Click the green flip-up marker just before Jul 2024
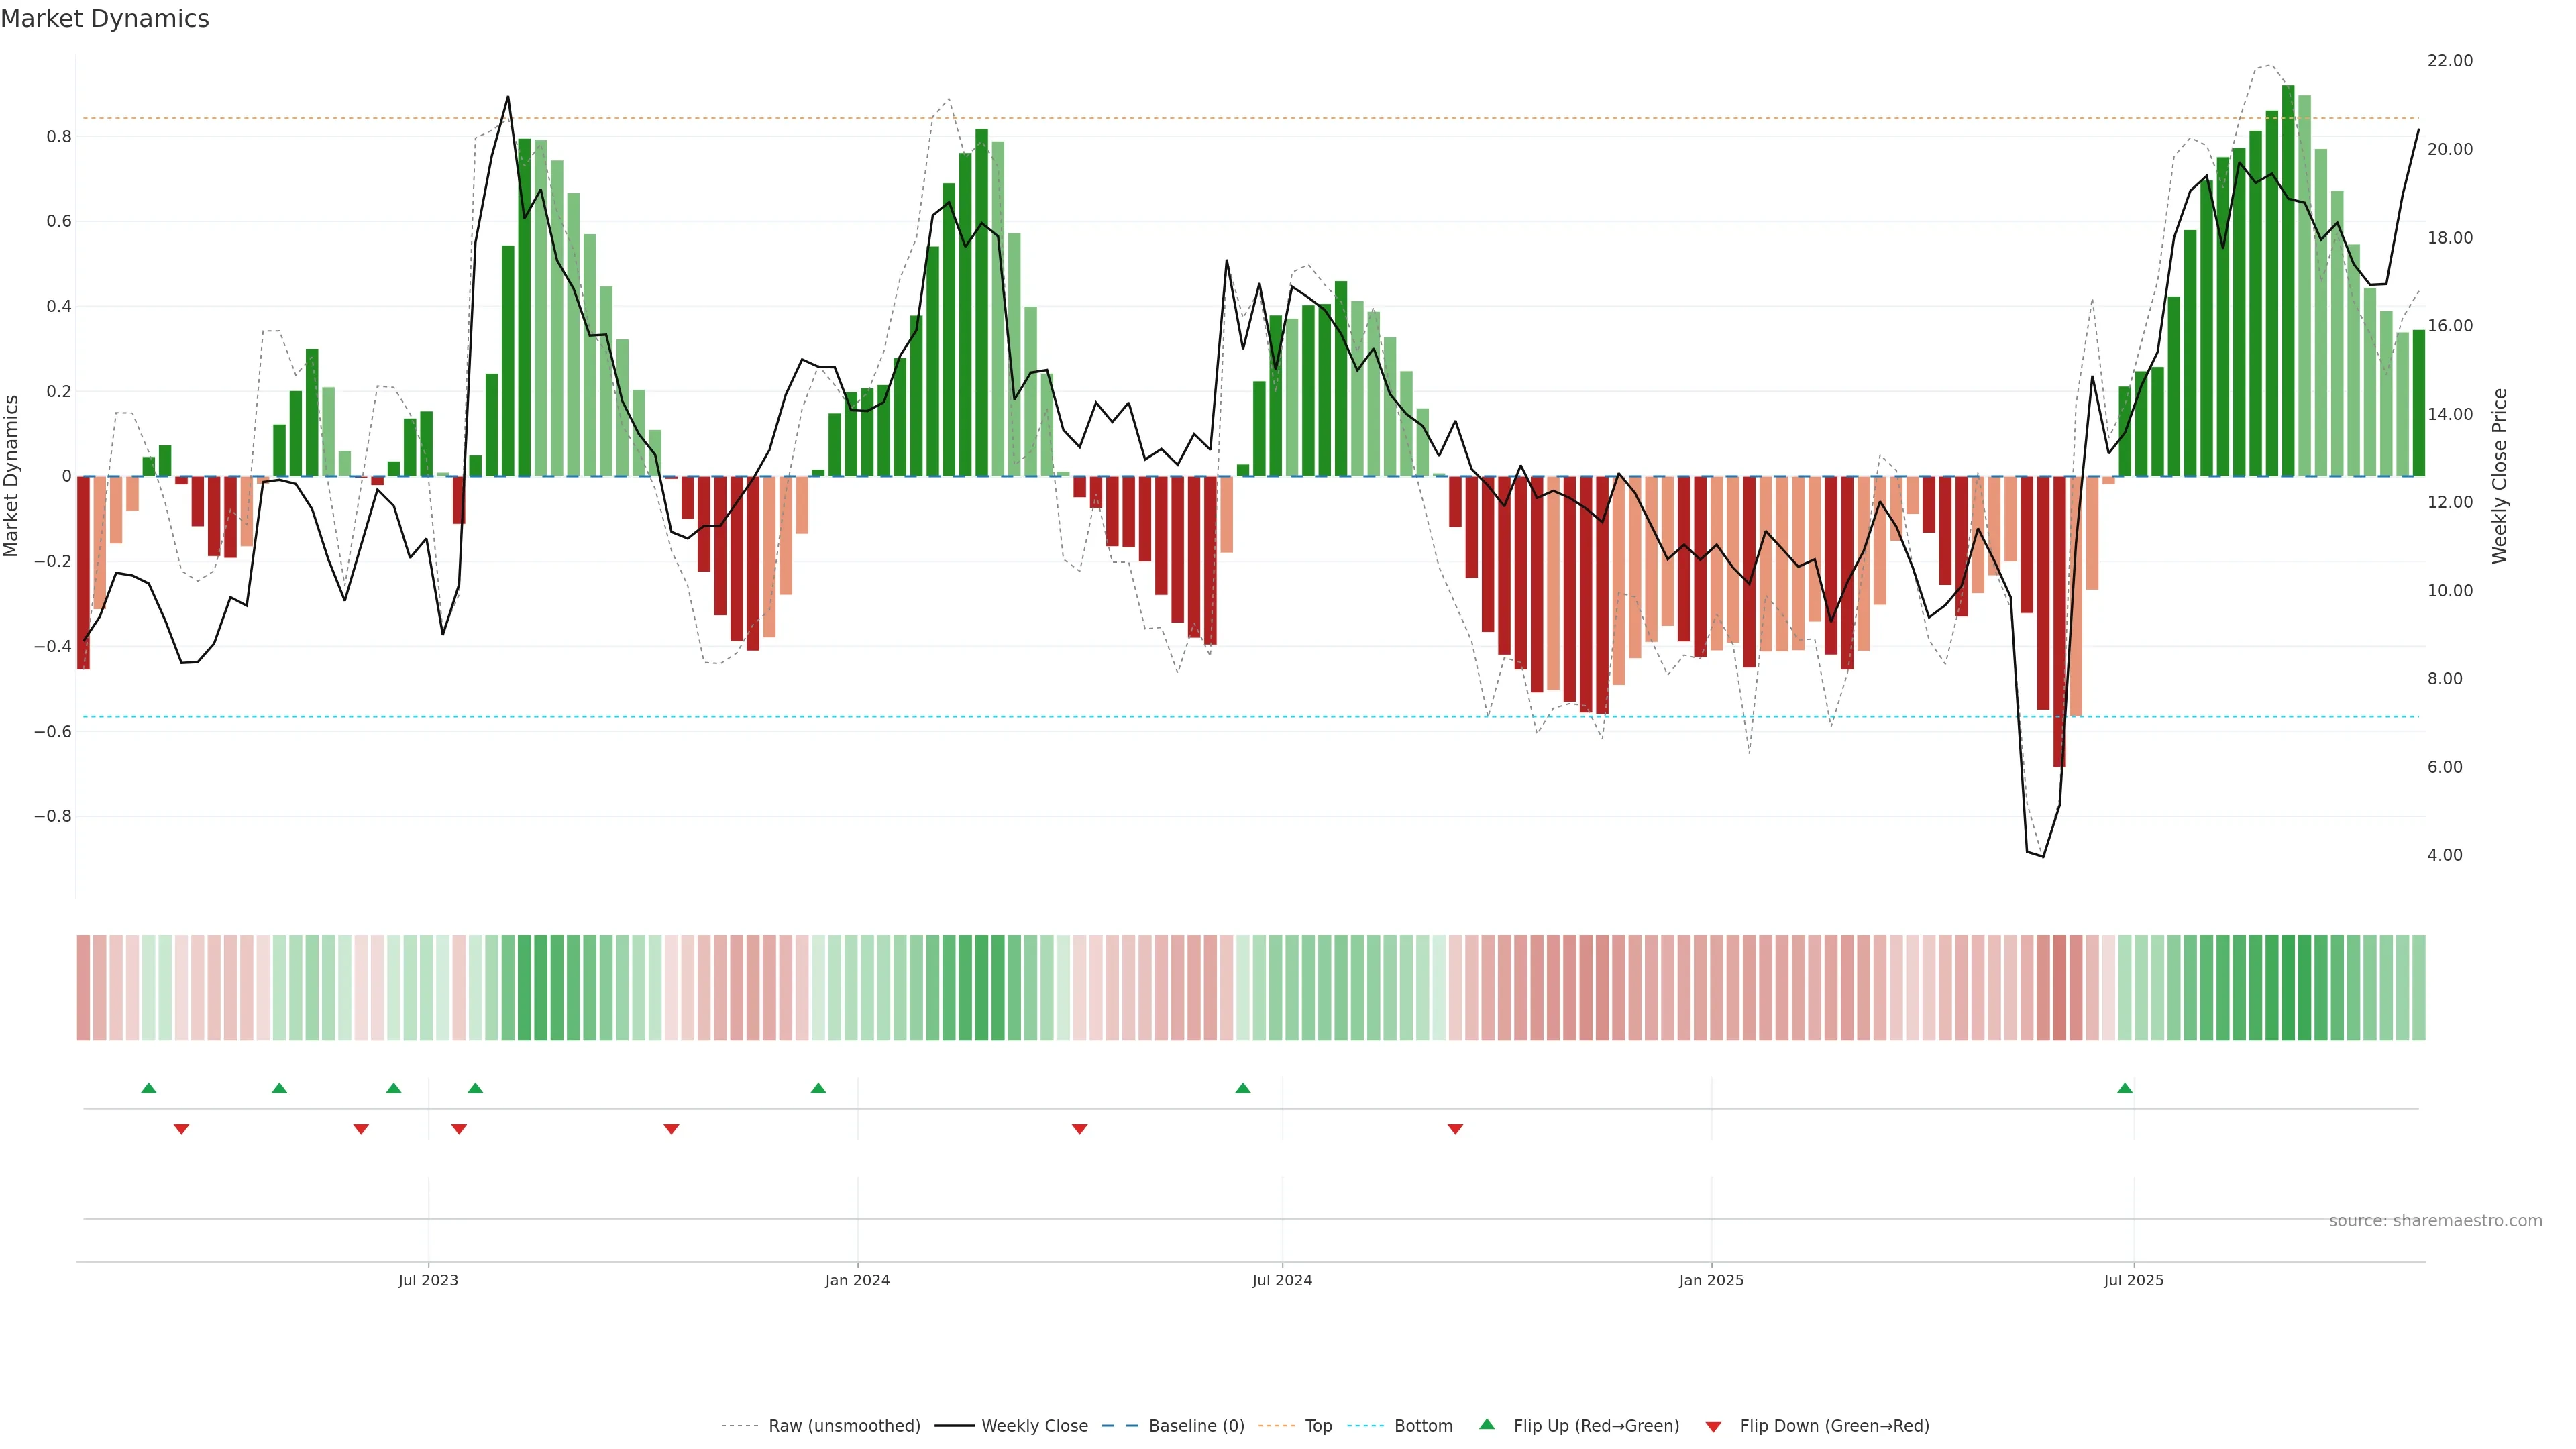 tap(1242, 1088)
